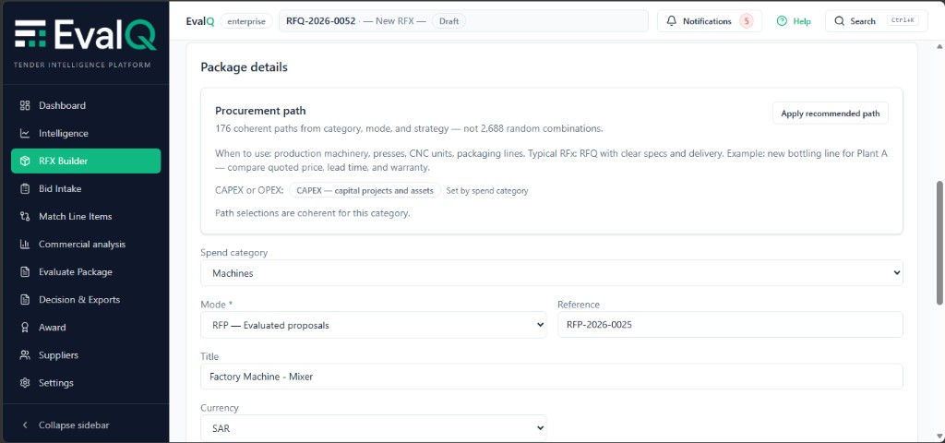The width and height of the screenshot is (945, 443).
Task: Click the scrollbar up arrow
Action: (939, 47)
